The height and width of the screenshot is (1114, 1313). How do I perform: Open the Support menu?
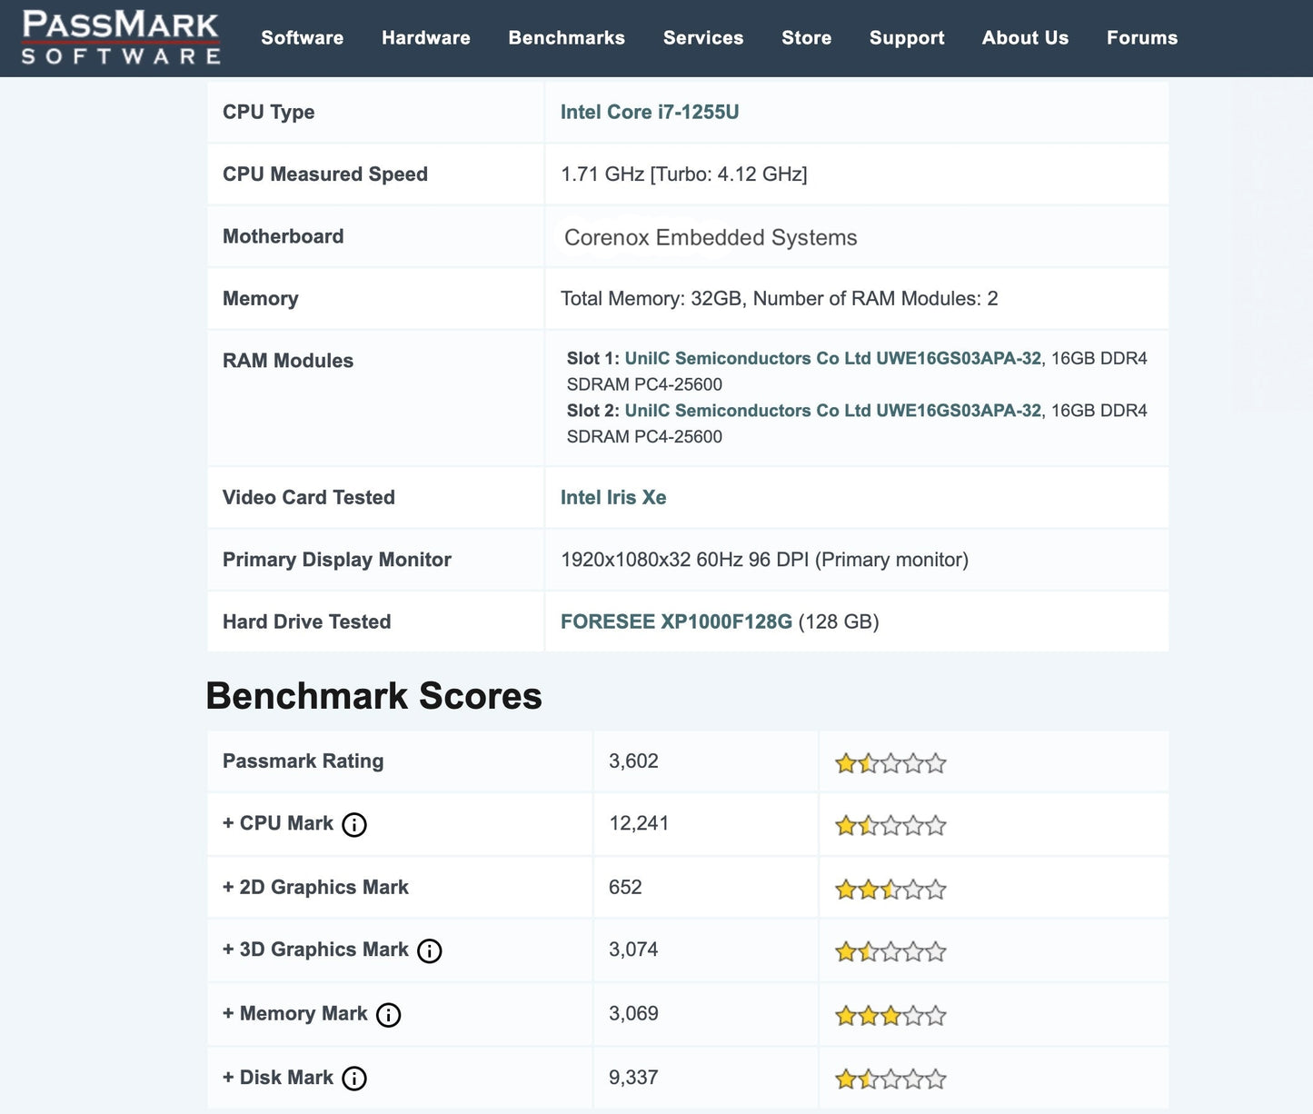(x=907, y=38)
